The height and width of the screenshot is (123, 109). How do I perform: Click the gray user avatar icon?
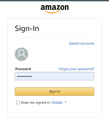[21, 54]
